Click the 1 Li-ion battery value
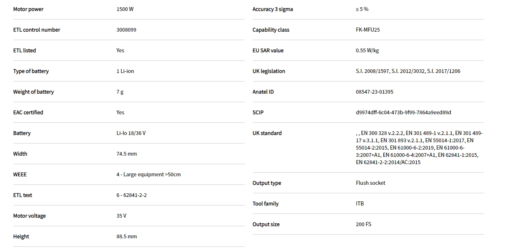Image resolution: width=525 pixels, height=248 pixels. point(125,71)
